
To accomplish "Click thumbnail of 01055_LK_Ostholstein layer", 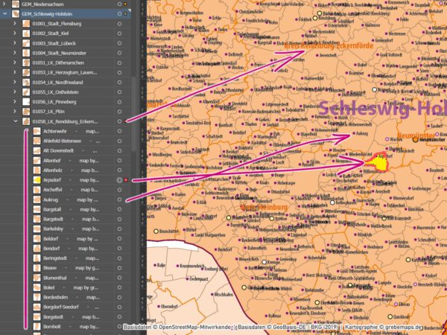I will (26, 92).
